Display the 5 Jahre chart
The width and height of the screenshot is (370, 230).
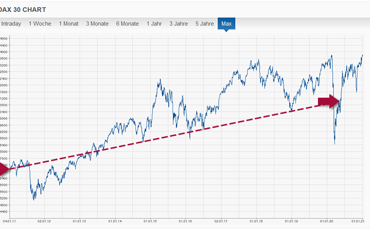[x=204, y=24]
